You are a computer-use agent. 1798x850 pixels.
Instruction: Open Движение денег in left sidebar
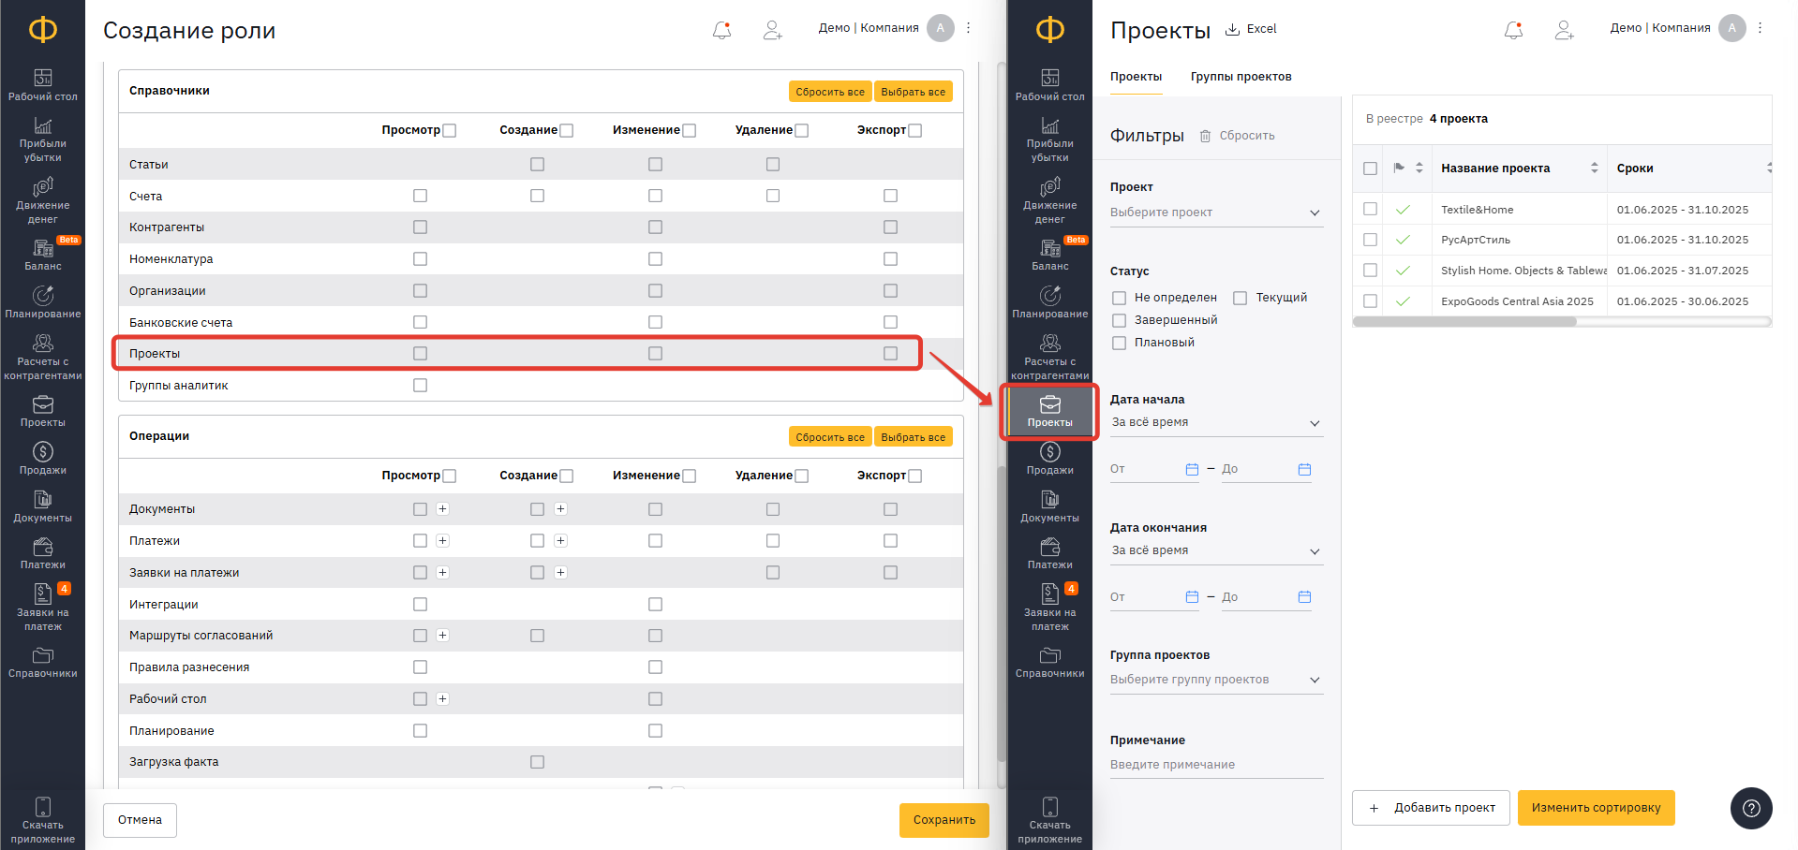coord(42,200)
